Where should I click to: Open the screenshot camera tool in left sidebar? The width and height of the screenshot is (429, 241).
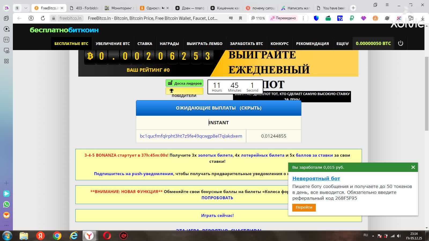[x=6, y=51]
